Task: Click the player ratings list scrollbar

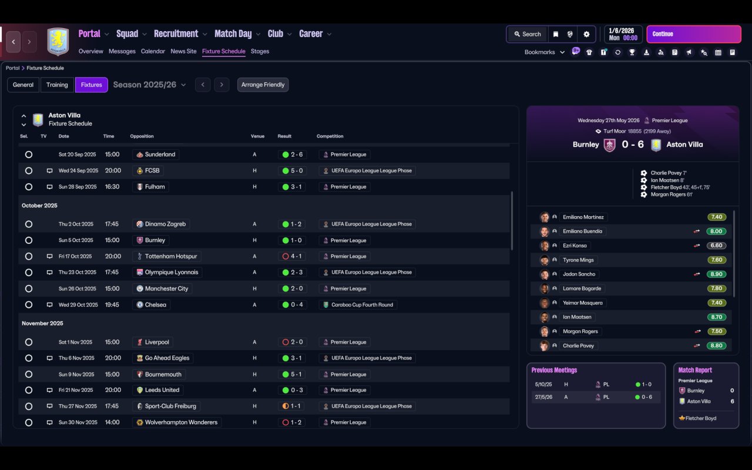Action: tap(734, 254)
